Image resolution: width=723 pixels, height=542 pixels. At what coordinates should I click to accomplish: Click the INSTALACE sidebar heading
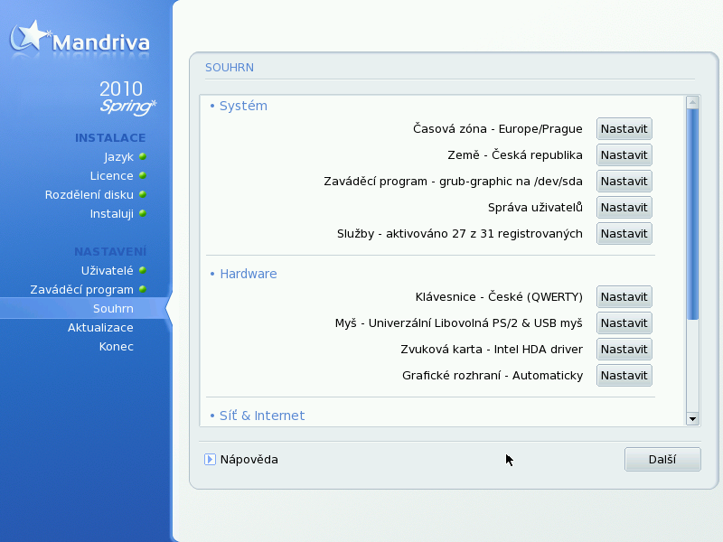[110, 138]
